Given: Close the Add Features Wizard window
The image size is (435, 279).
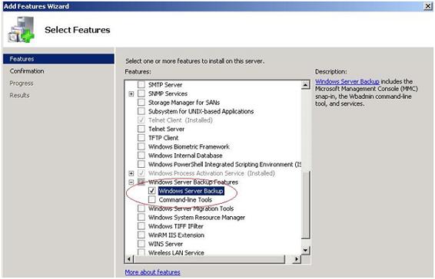Looking at the screenshot, I should point(428,6).
